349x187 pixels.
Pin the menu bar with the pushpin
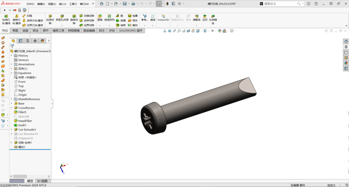click(x=93, y=4)
